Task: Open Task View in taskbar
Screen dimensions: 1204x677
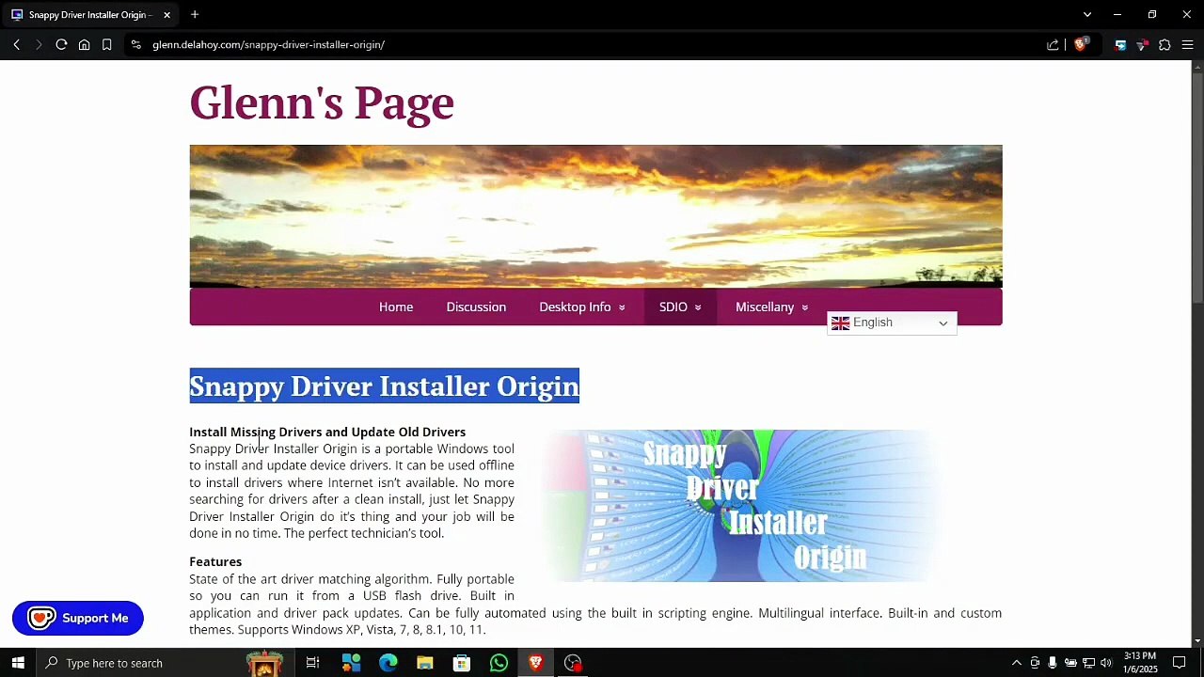Action: tap(312, 663)
